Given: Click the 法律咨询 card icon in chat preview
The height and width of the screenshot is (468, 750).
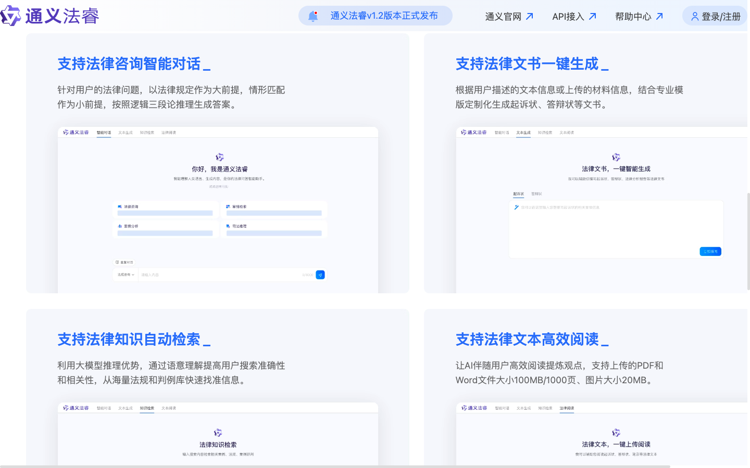Looking at the screenshot, I should 120,206.
